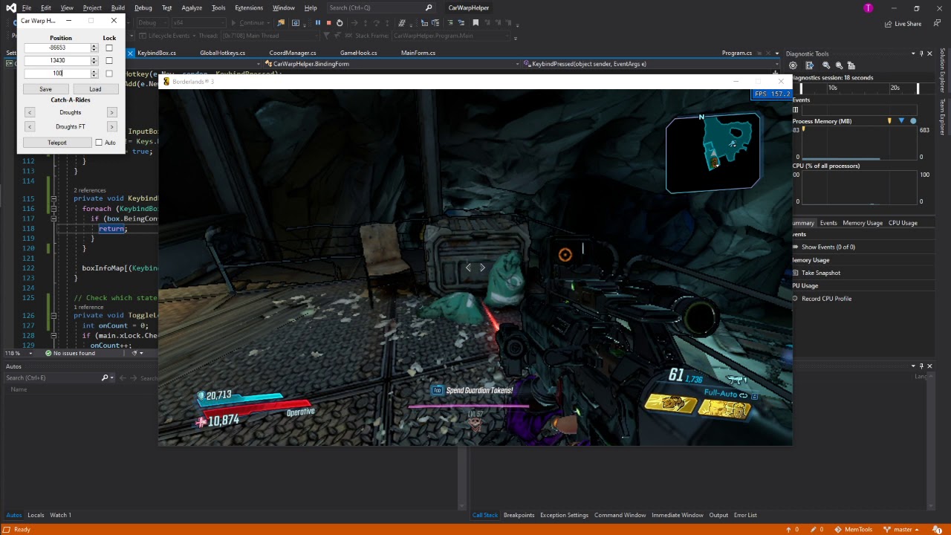Click Load in Car Warp Helper
951x535 pixels.
tap(95, 89)
